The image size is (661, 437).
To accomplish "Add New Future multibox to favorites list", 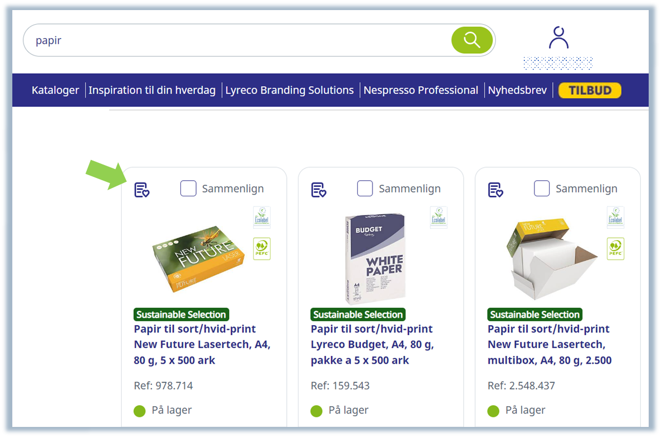I will pyautogui.click(x=495, y=190).
